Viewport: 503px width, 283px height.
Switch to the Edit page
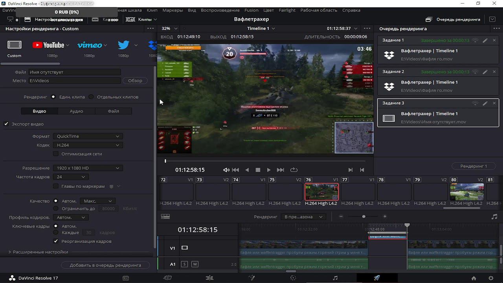click(x=209, y=278)
